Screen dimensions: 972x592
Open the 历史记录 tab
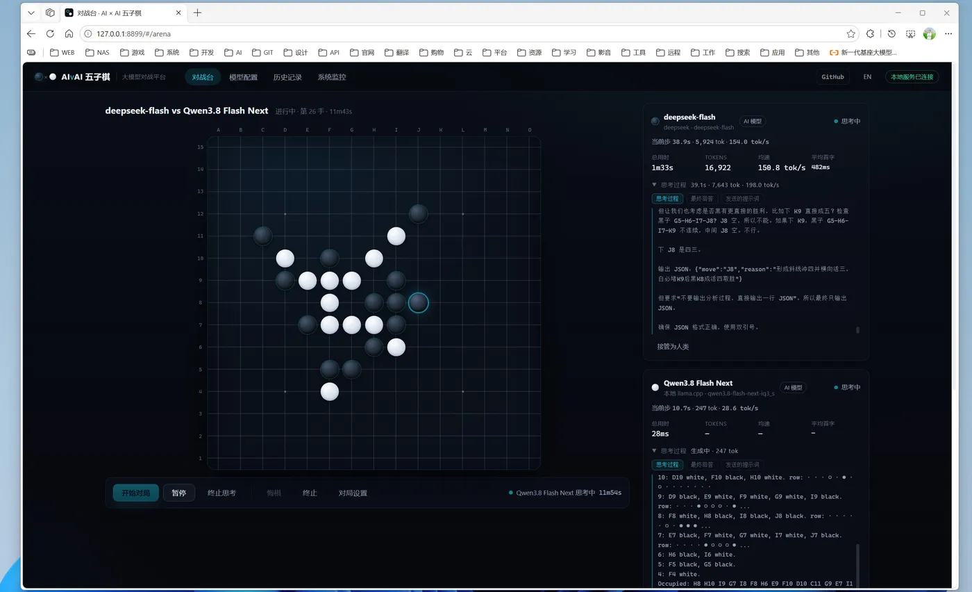[287, 77]
